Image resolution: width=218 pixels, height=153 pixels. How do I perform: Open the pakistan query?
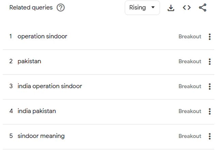[29, 61]
